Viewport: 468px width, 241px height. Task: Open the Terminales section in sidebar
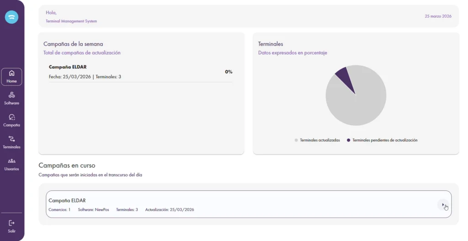point(11,143)
